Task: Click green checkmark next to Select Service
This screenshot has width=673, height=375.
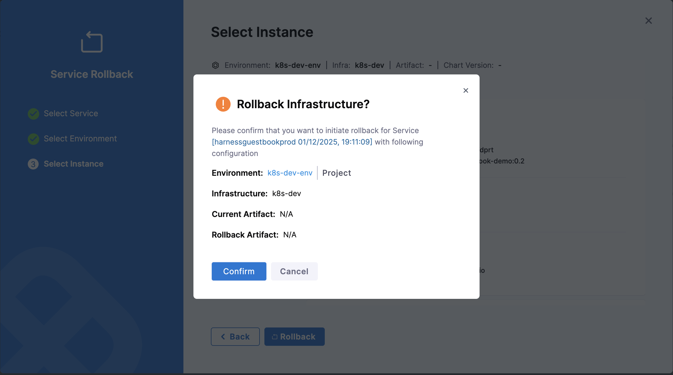Action: (x=33, y=114)
